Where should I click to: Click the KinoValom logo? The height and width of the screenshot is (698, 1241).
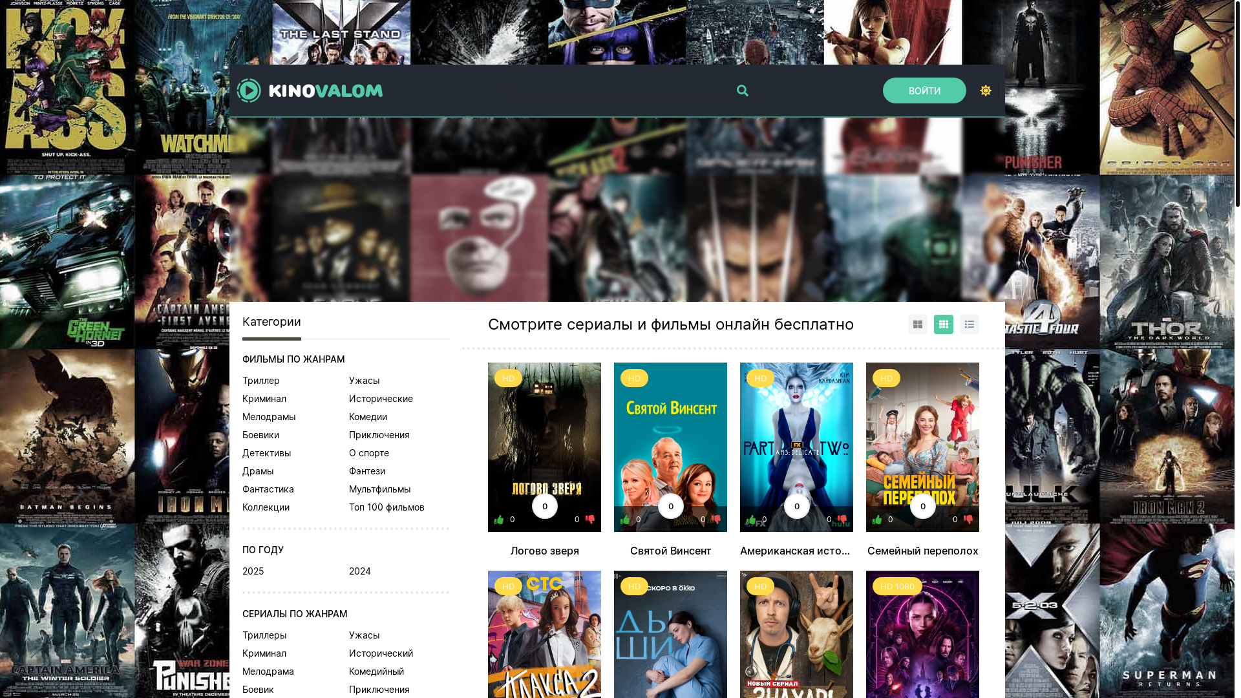[x=310, y=90]
